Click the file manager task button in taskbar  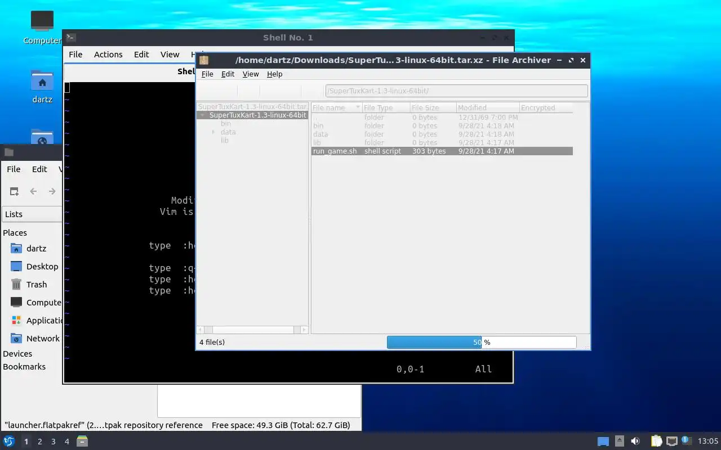(x=82, y=441)
